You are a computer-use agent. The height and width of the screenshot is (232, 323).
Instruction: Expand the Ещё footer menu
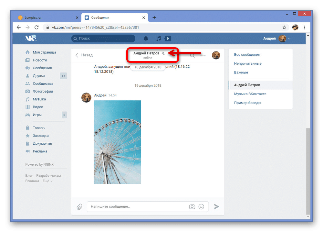point(47,181)
